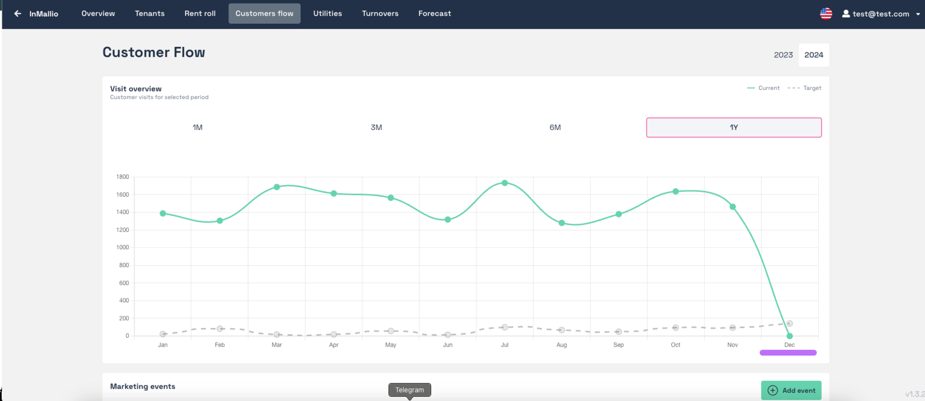Select the 1M time range
Viewport: 925px width, 401px height.
point(198,127)
